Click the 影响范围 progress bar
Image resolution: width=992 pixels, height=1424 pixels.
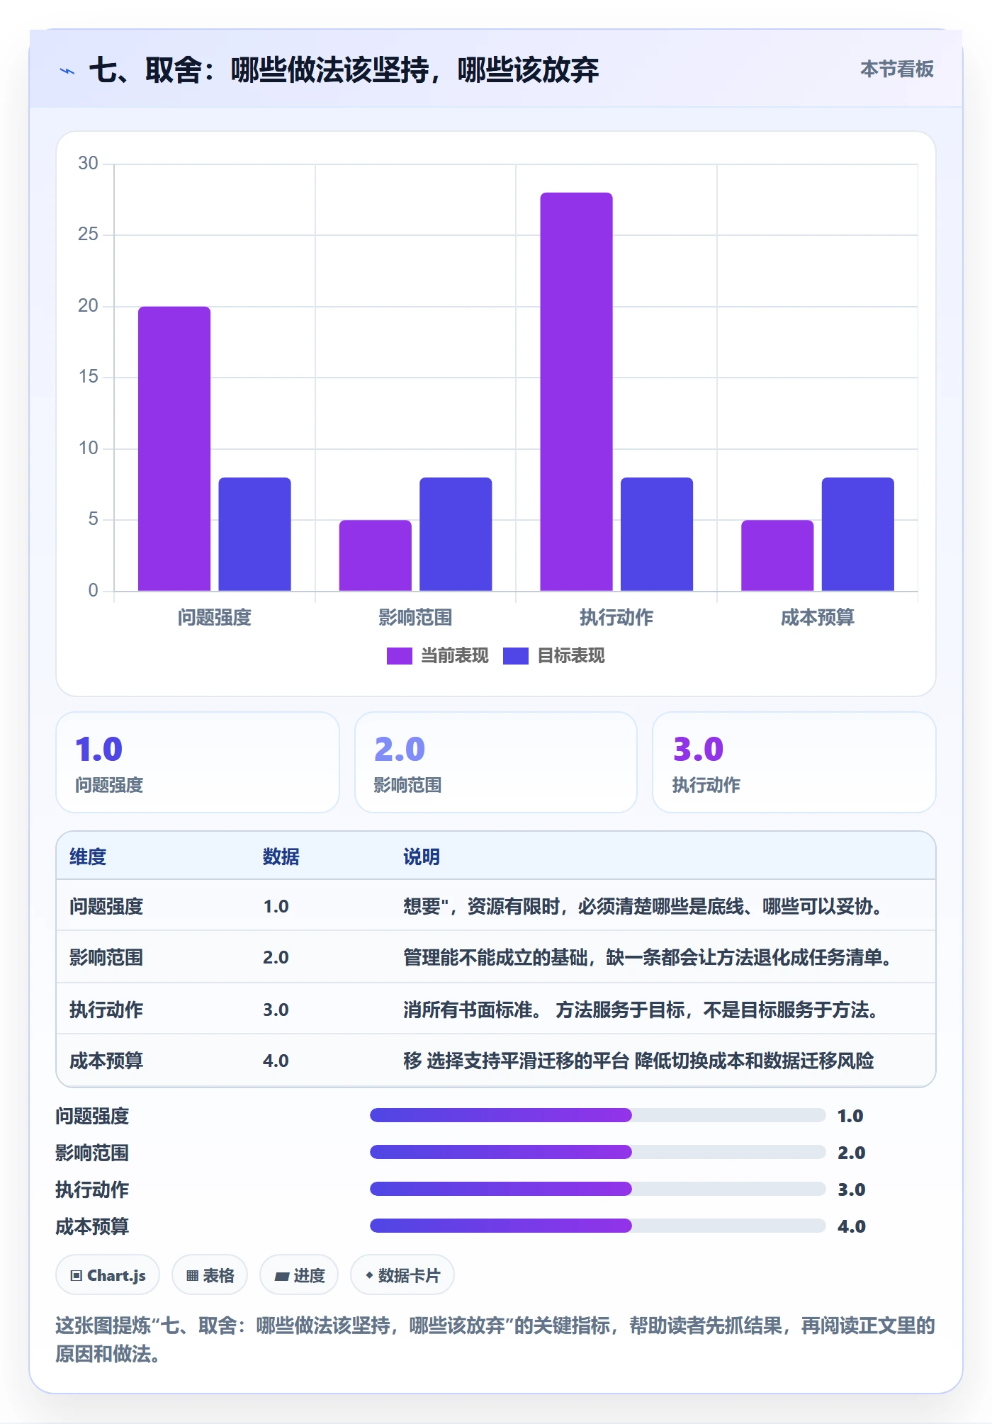tap(597, 1152)
